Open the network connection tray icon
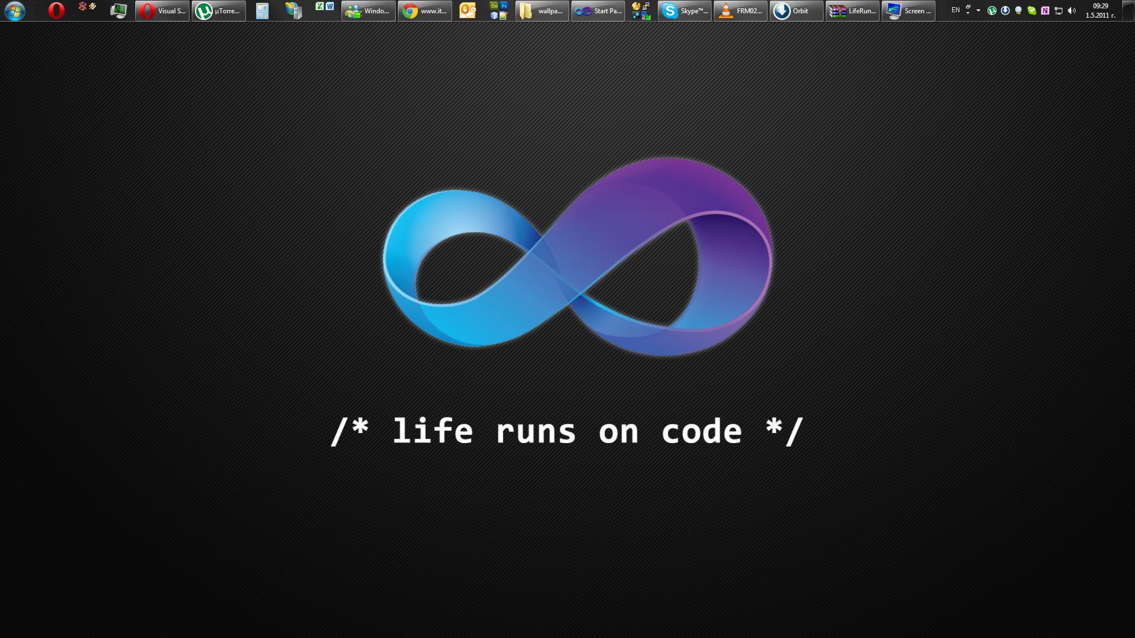 (1059, 11)
